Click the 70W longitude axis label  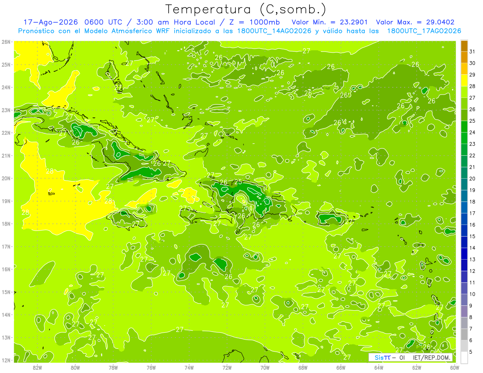click(265, 368)
